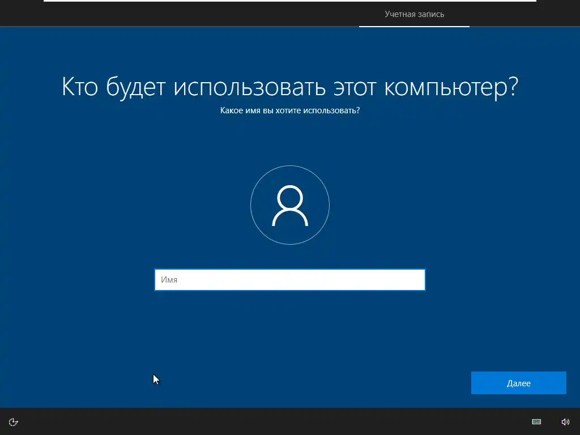Click the user avatar circle icon
This screenshot has width=580, height=435.
pyautogui.click(x=290, y=205)
